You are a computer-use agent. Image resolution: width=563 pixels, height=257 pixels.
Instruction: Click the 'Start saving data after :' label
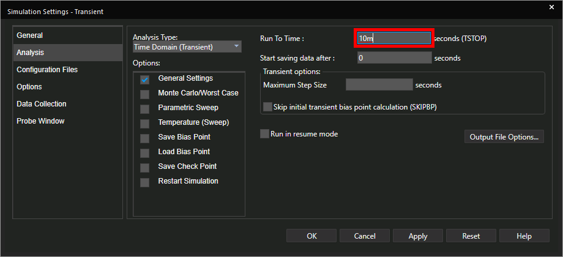click(x=297, y=58)
